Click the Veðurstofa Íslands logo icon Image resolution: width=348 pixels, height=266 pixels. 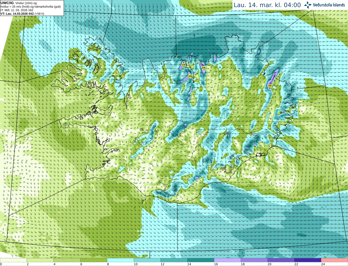click(x=308, y=5)
